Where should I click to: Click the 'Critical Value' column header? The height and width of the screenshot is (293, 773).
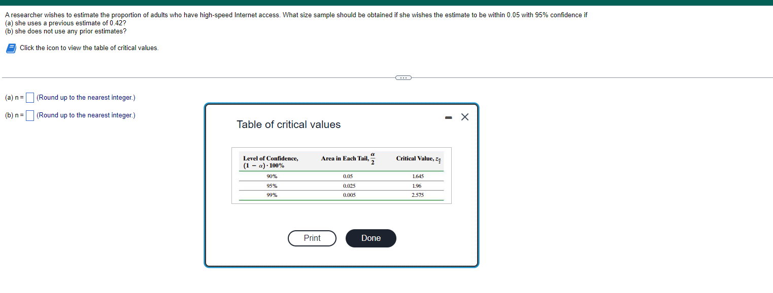coord(419,159)
